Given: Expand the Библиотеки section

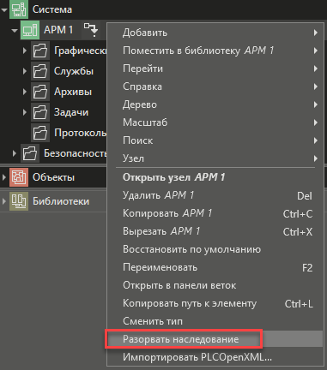Looking at the screenshot, I should pos(4,201).
